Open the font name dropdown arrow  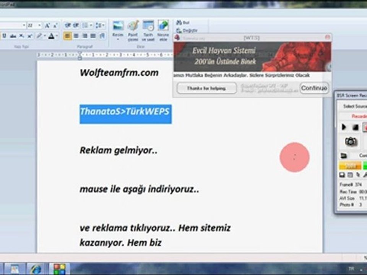click(x=24, y=25)
